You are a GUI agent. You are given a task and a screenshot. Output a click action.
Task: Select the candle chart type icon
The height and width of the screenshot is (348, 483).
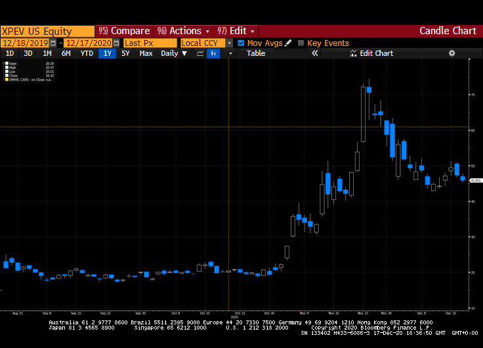point(213,53)
